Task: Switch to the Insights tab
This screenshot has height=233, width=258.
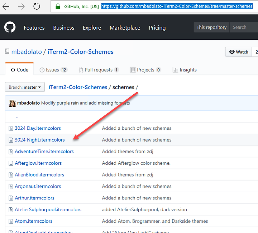Action: [x=185, y=70]
